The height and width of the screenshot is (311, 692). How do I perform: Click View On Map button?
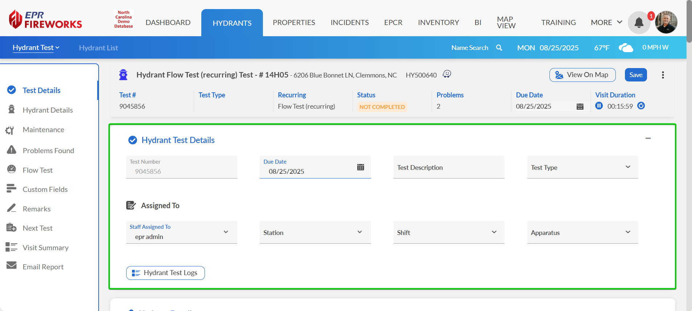click(x=582, y=75)
